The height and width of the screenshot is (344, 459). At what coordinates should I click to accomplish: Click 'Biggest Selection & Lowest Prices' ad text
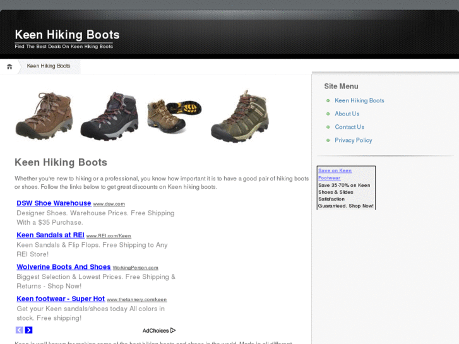[96, 282]
